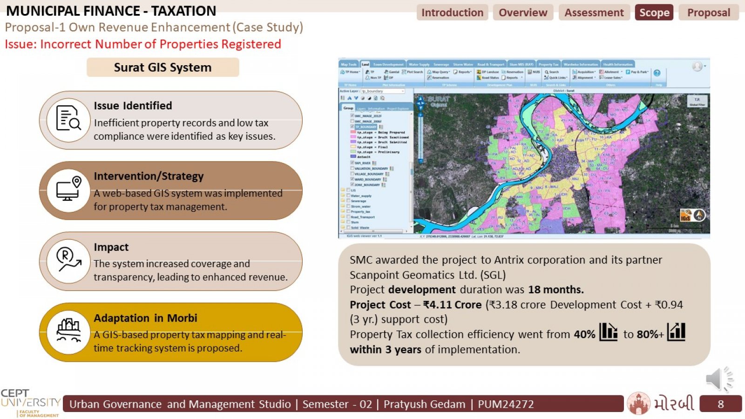The height and width of the screenshot is (419, 745).
Task: Click the audio speaker icon on the slide
Action: click(x=719, y=379)
